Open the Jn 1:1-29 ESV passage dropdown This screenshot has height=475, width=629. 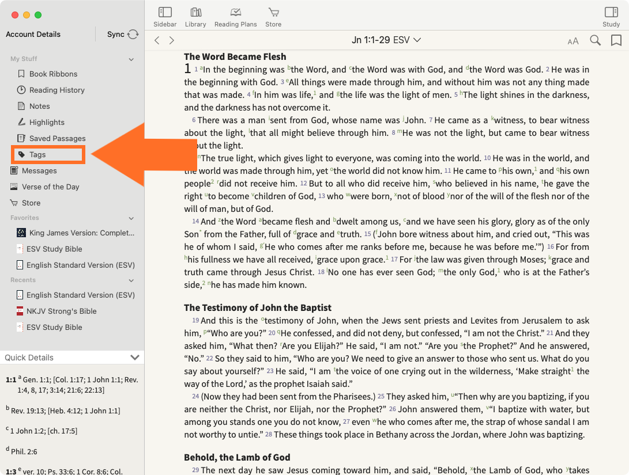[x=386, y=40]
